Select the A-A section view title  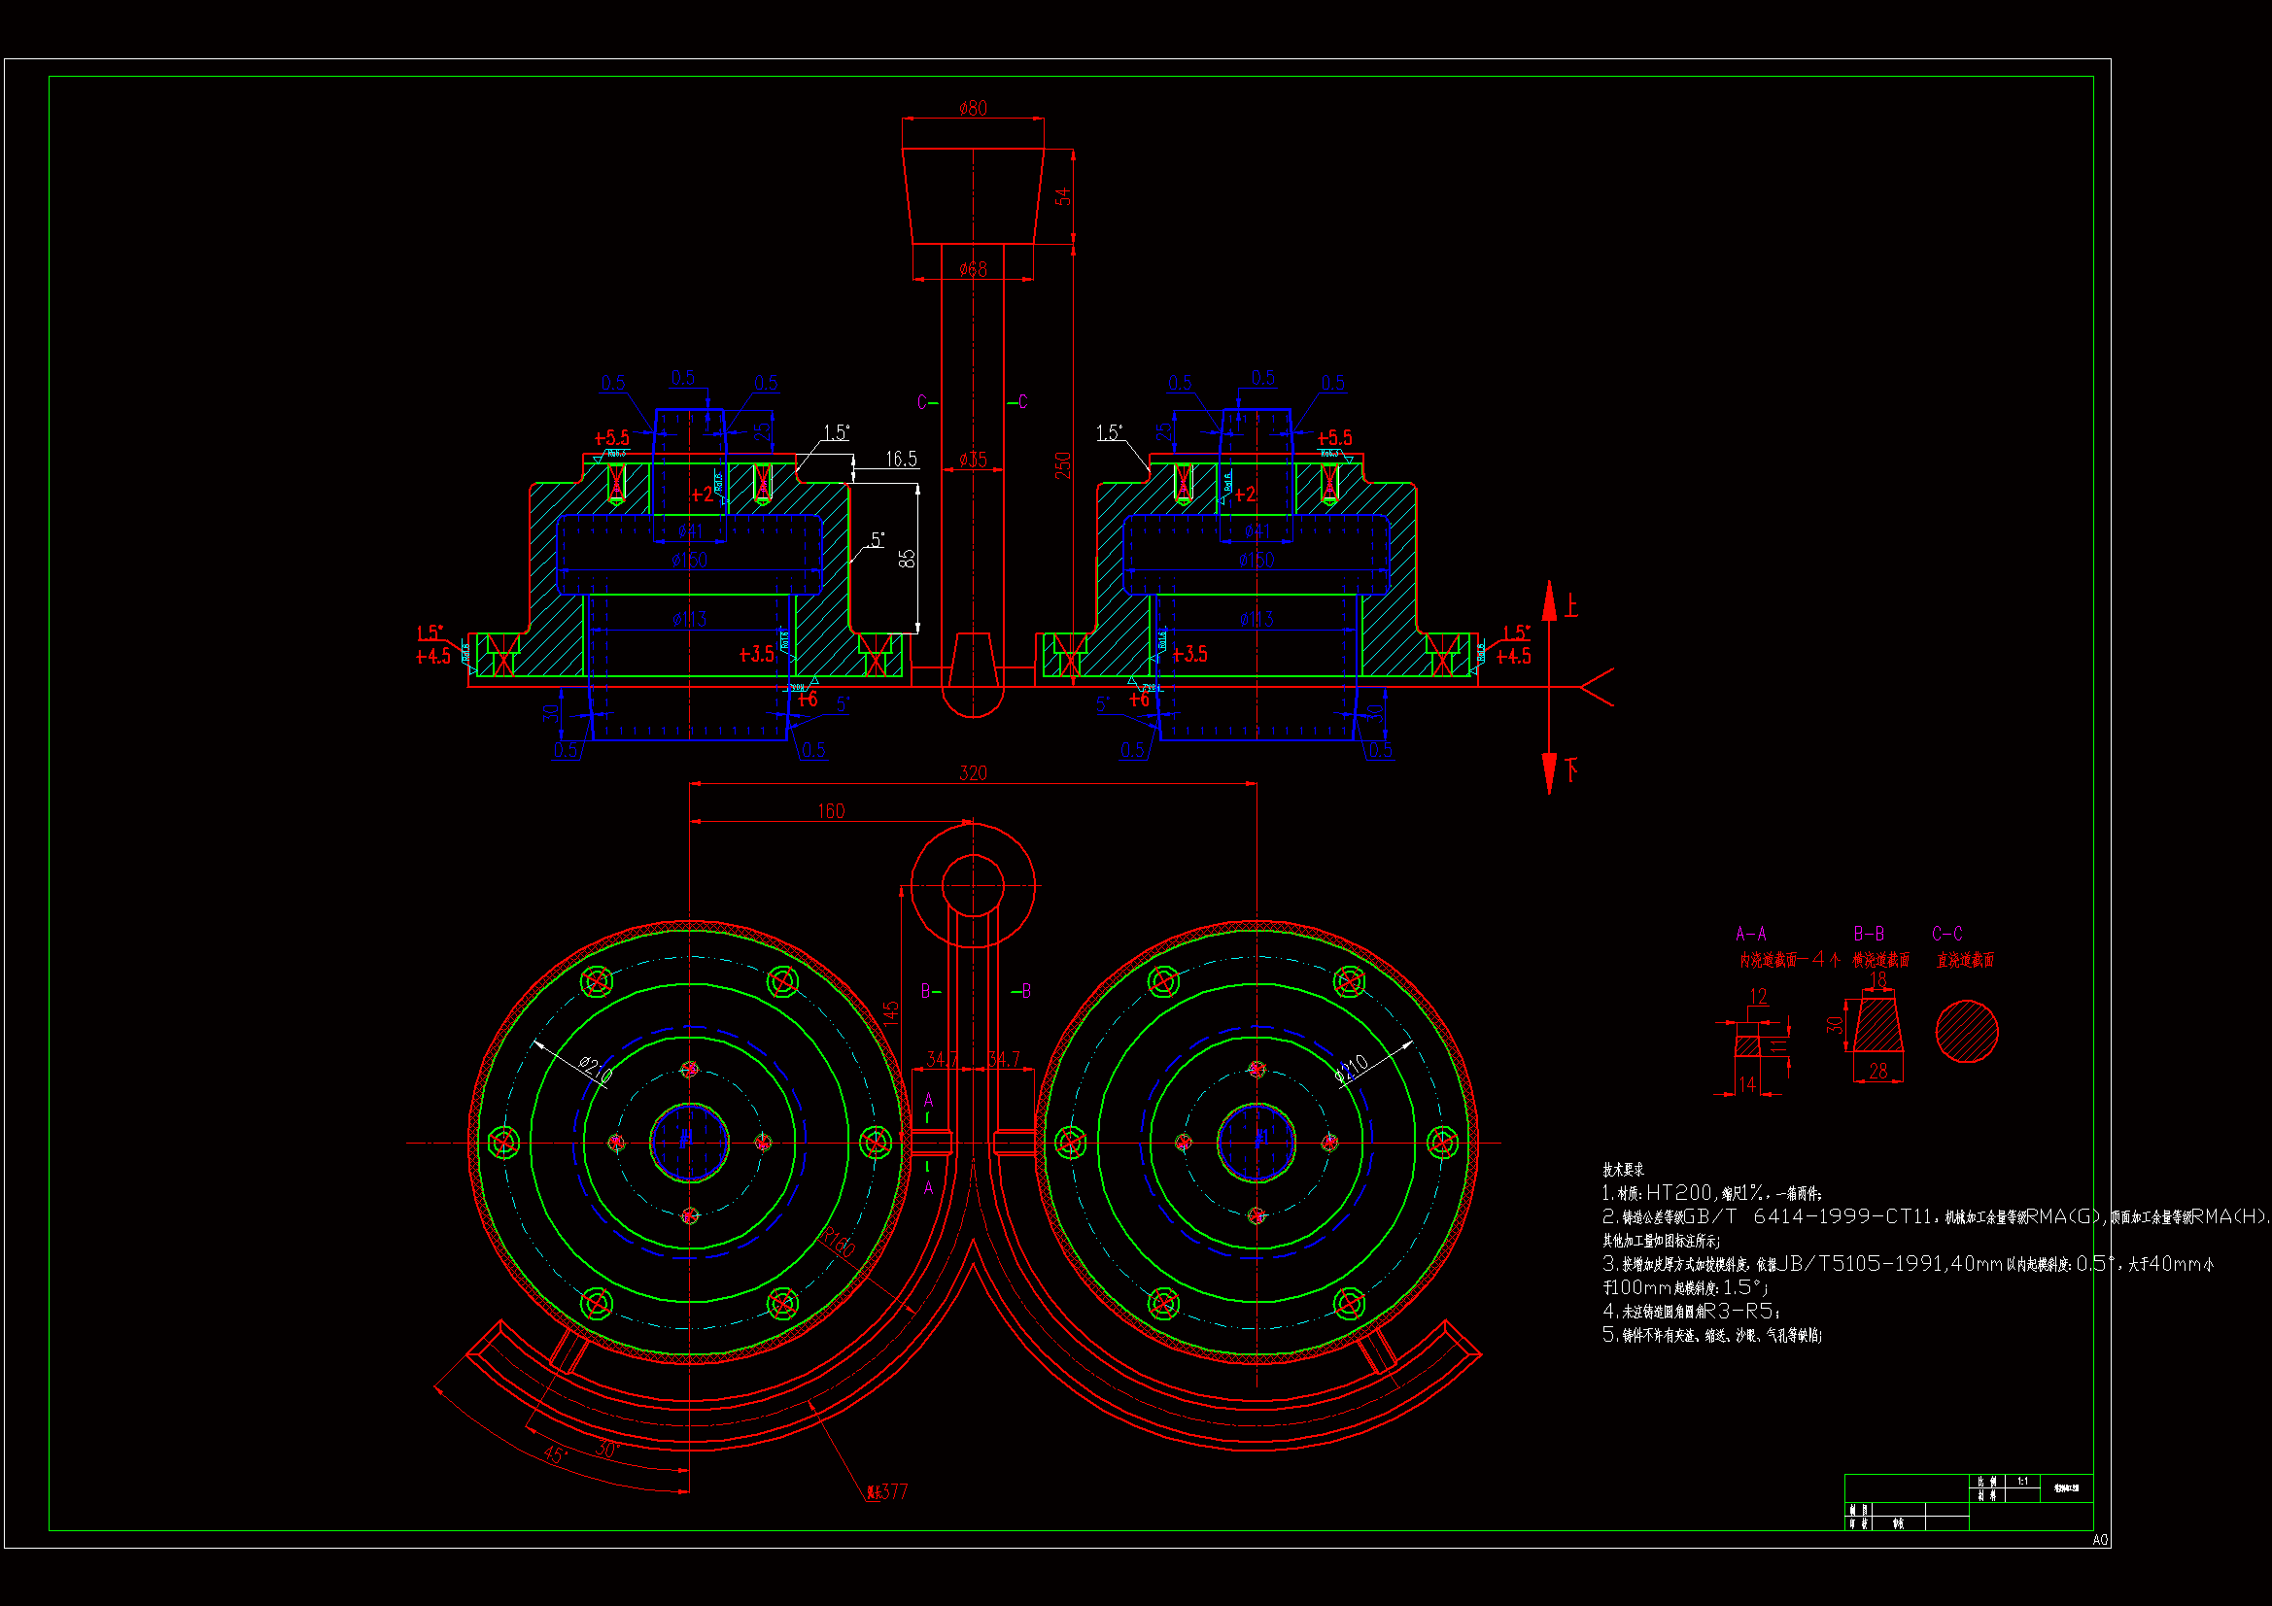(1750, 934)
